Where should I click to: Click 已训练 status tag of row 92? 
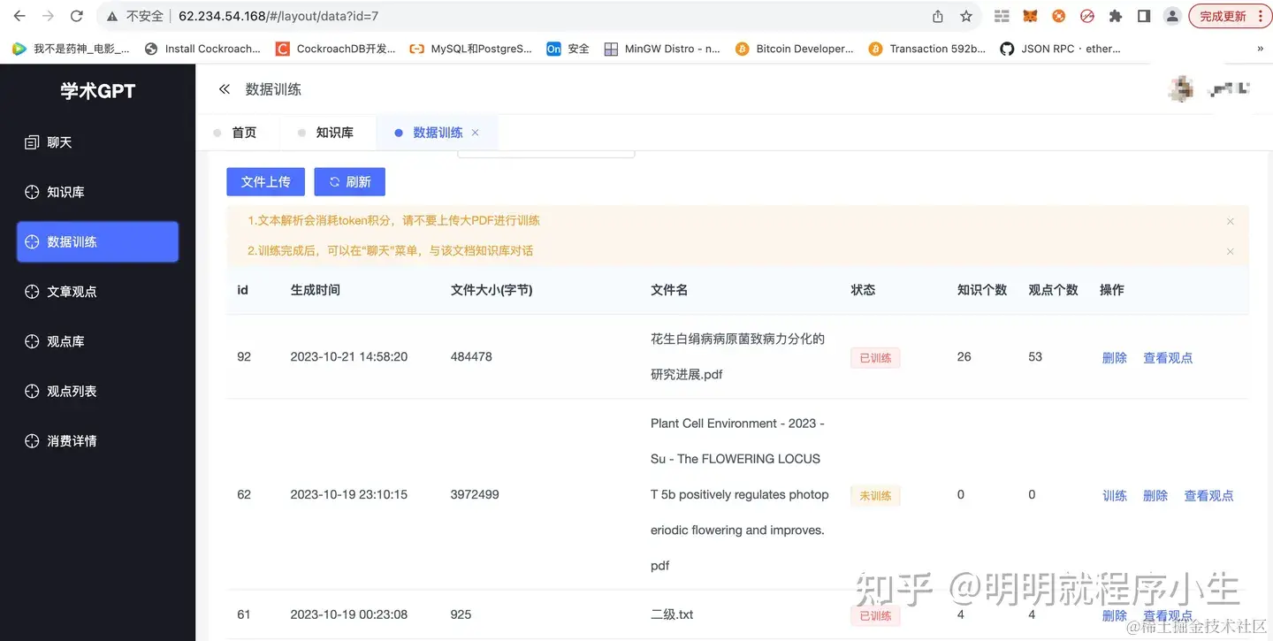(x=875, y=357)
